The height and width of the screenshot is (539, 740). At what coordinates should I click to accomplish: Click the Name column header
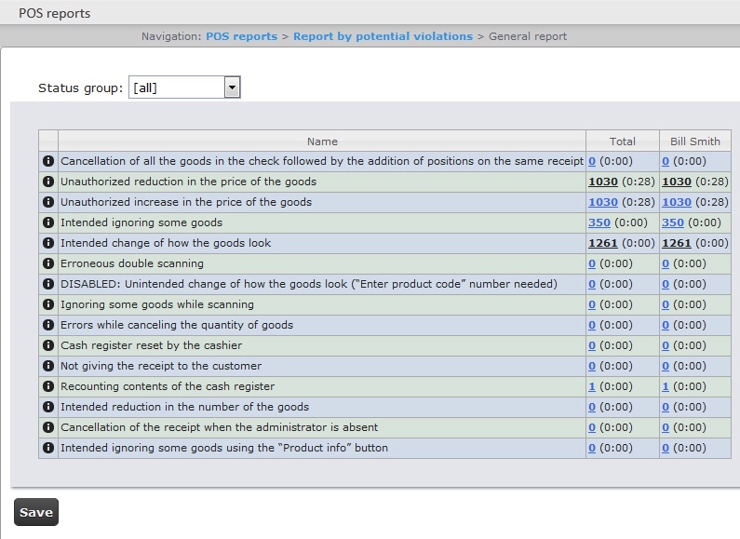pos(322,141)
